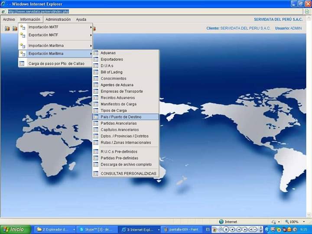Click the icon next to Bill of Lading
Viewport: 312px width, 234px height.
pos(96,72)
